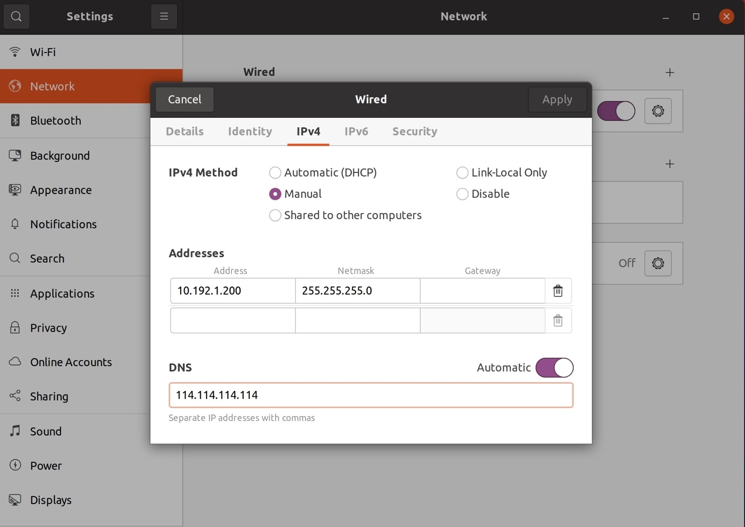Viewport: 745px width, 527px height.
Task: Open the Security tab
Action: [x=415, y=131]
